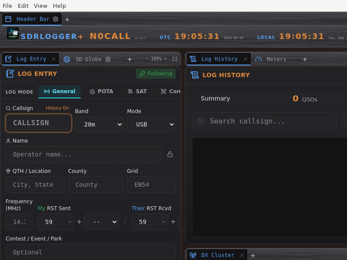Viewport: 347px width, 260px height.
Task: Click the 100% zoom level text
Action: point(156,58)
